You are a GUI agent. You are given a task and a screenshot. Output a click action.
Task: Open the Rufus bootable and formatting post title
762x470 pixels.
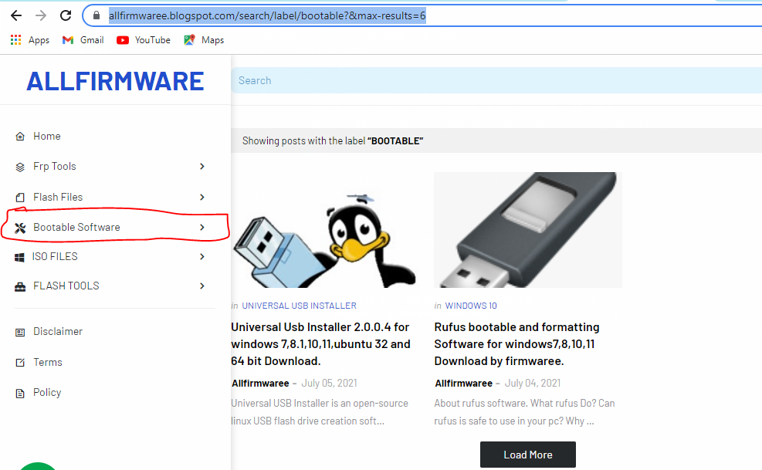(516, 344)
